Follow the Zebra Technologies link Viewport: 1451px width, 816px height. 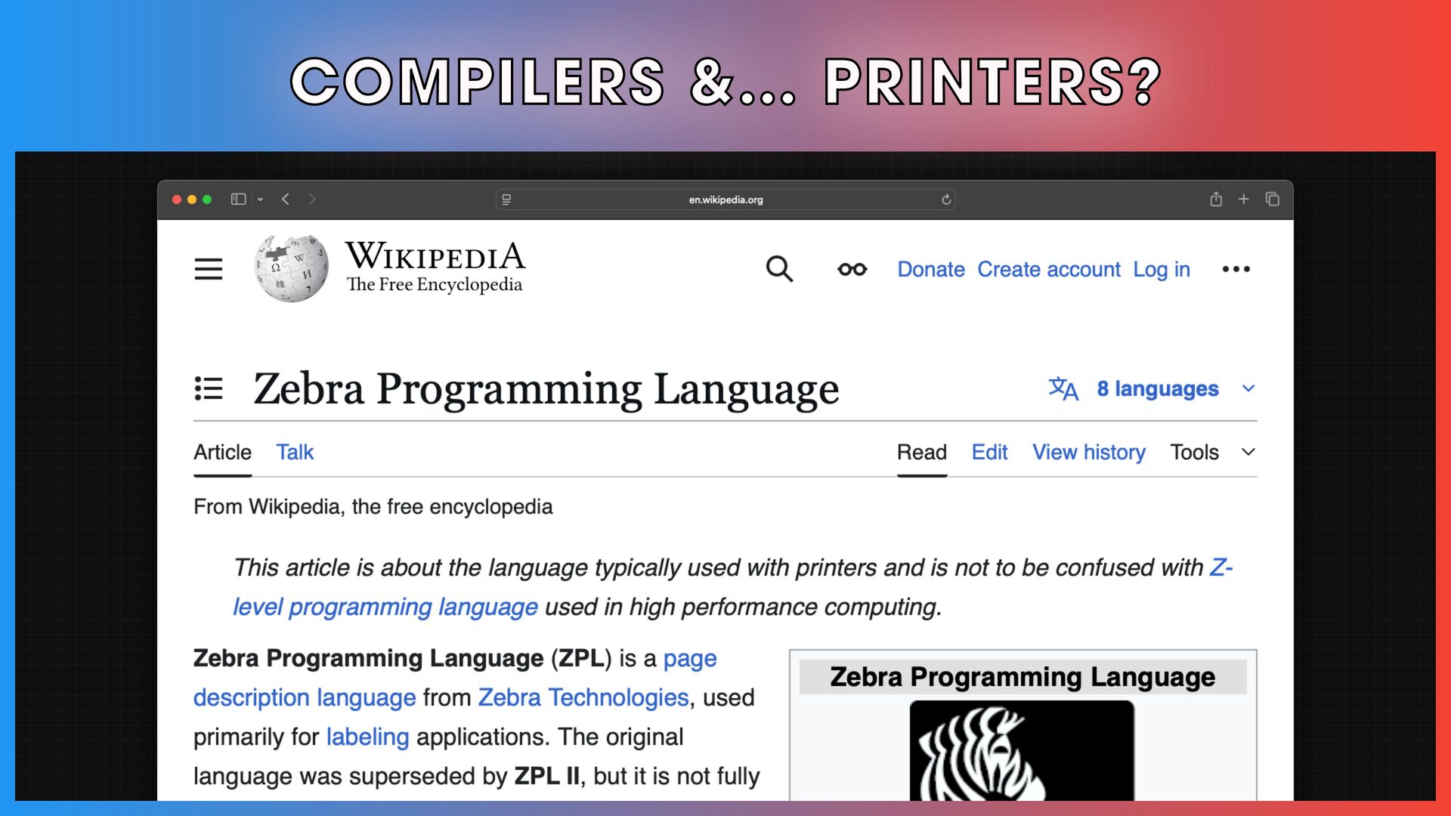pyautogui.click(x=583, y=697)
